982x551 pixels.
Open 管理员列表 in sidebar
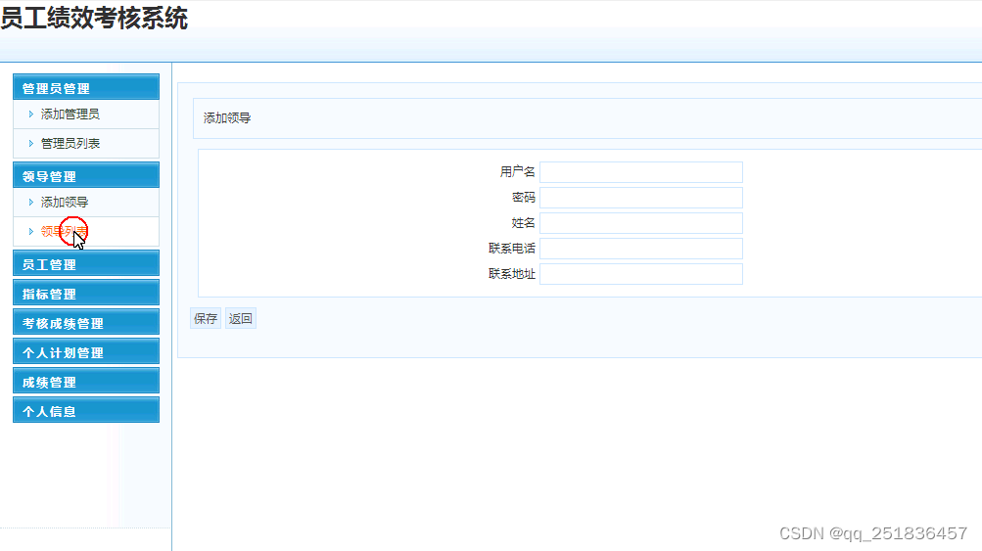[70, 144]
